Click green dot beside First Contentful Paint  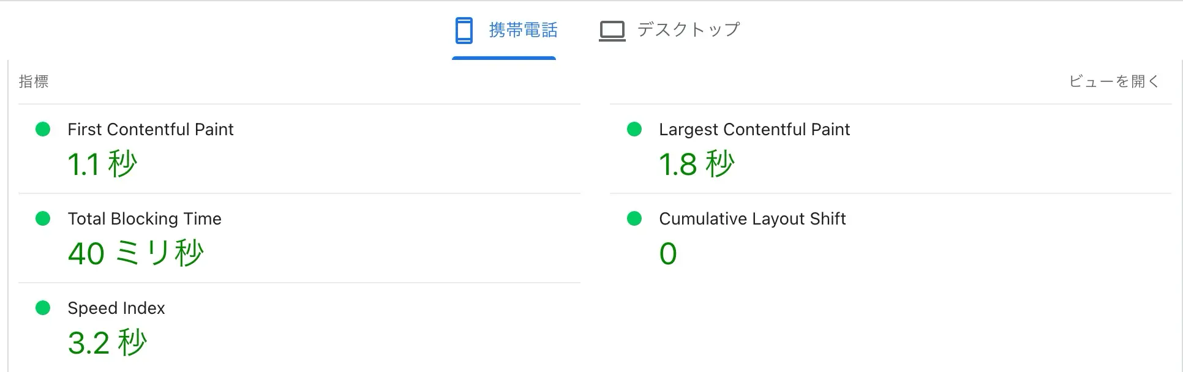[43, 129]
